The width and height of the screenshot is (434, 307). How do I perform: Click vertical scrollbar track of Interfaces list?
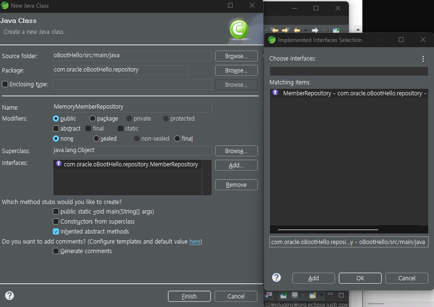(207, 177)
